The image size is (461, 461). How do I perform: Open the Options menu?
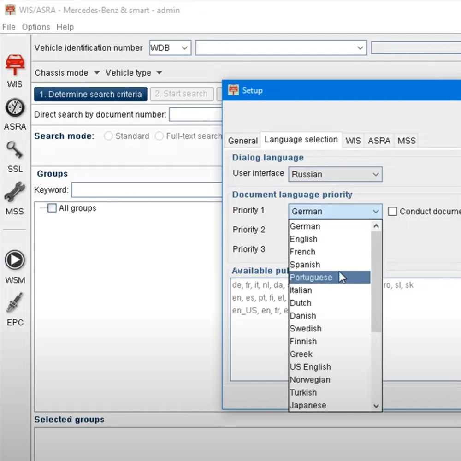click(36, 27)
